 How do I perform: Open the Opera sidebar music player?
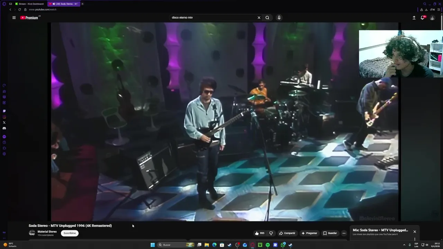pos(4,137)
